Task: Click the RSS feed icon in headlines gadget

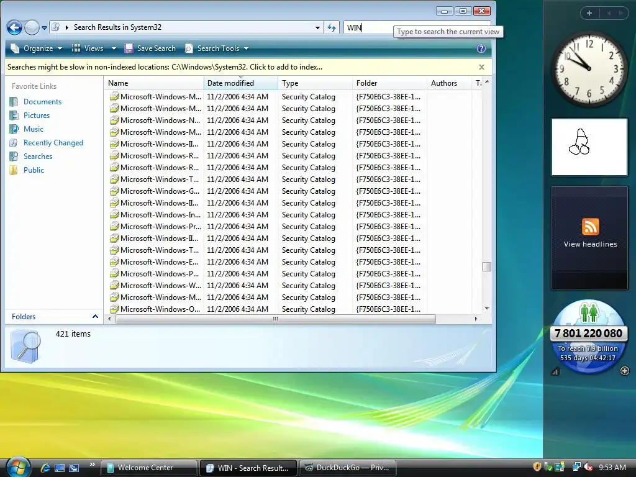Action: tap(590, 227)
